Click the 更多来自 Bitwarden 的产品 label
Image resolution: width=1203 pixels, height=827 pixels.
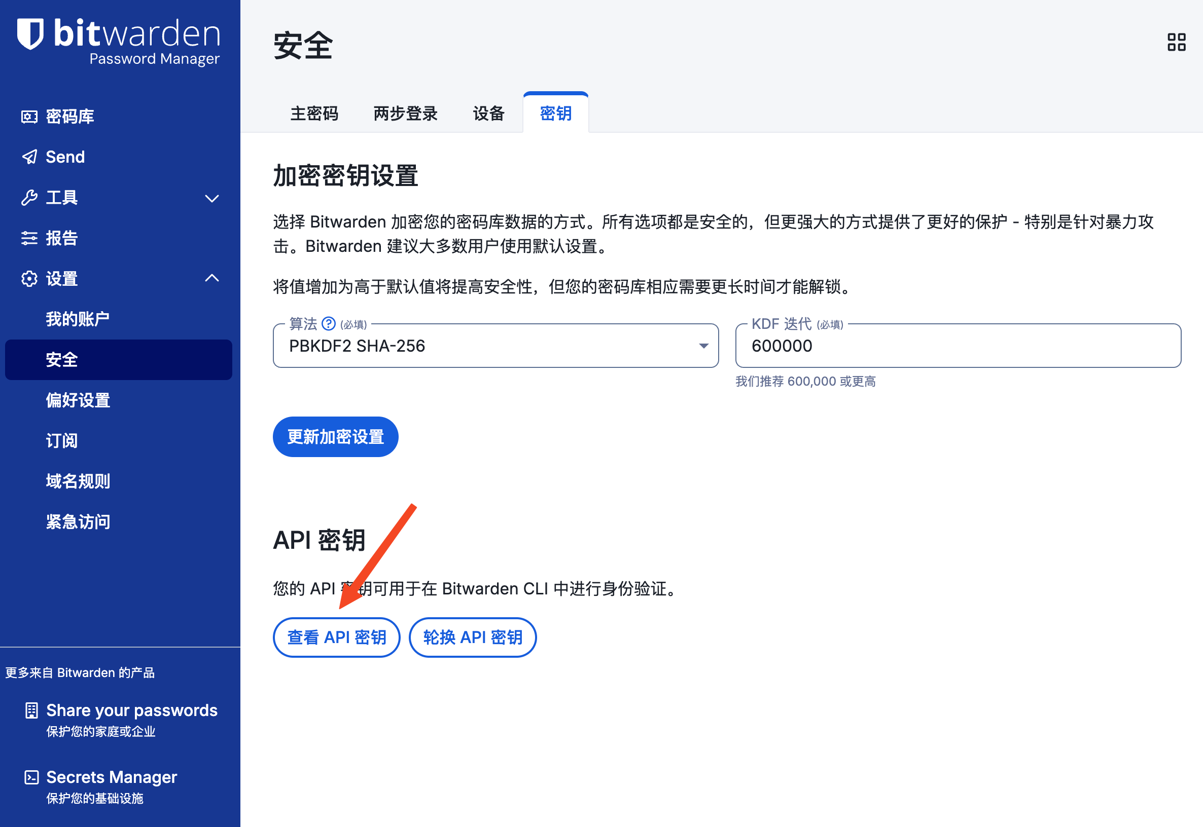point(80,672)
